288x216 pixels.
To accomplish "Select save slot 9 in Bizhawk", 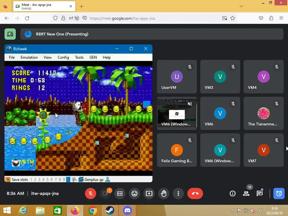I will tap(64, 180).
